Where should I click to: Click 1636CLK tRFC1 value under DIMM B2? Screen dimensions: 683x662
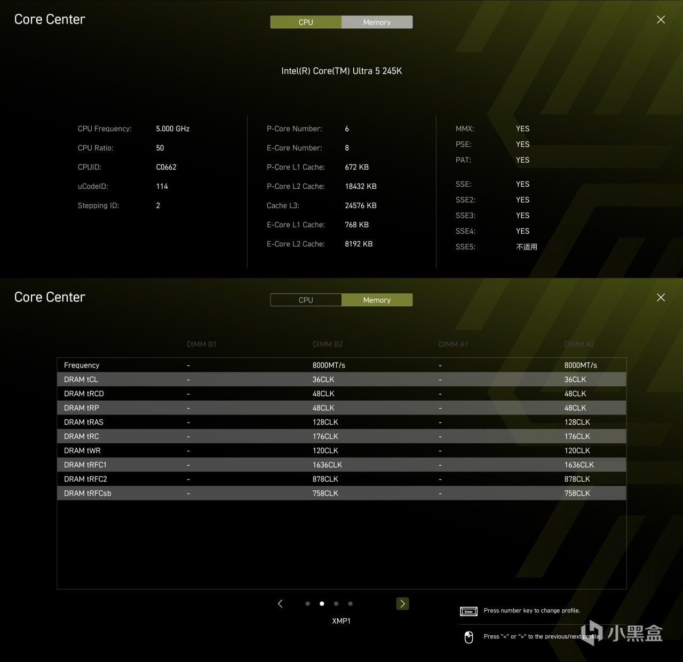click(x=327, y=465)
